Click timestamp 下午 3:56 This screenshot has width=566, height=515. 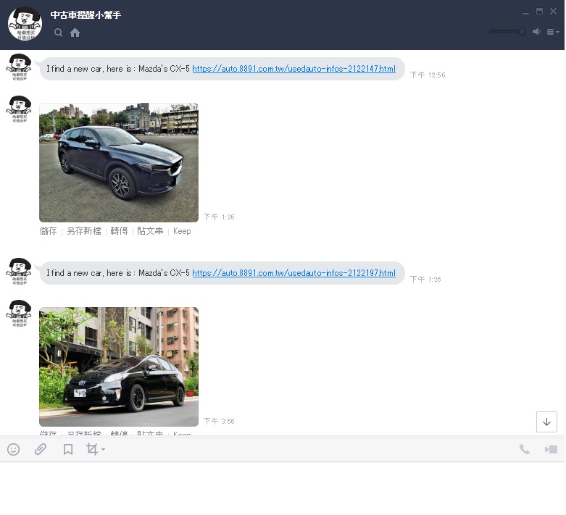pyautogui.click(x=219, y=421)
